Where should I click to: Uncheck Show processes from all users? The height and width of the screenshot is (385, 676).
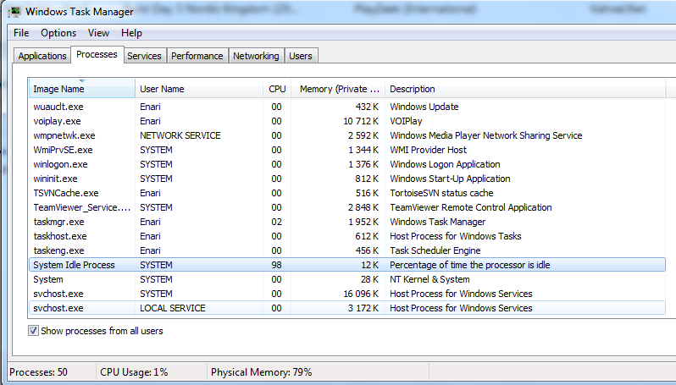tap(33, 331)
